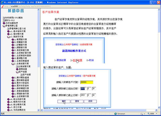Collapse the J.出貨結單作業 tree node
The height and width of the screenshot is (116, 161).
coord(12,64)
